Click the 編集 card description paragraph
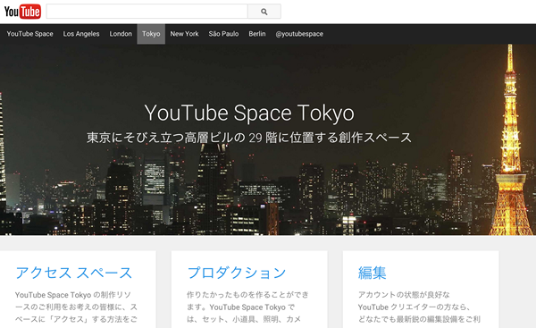This screenshot has height=328, width=536. [419, 307]
